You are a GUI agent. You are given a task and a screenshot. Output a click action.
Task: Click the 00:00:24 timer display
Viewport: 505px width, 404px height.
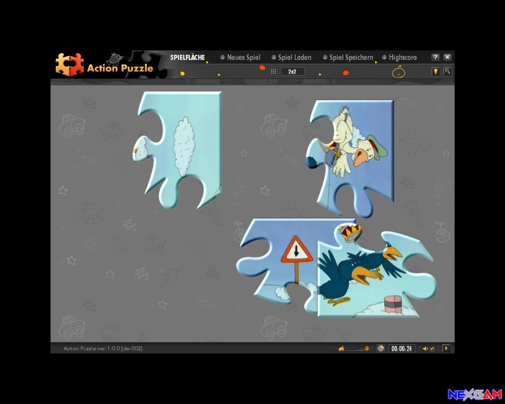(x=401, y=349)
